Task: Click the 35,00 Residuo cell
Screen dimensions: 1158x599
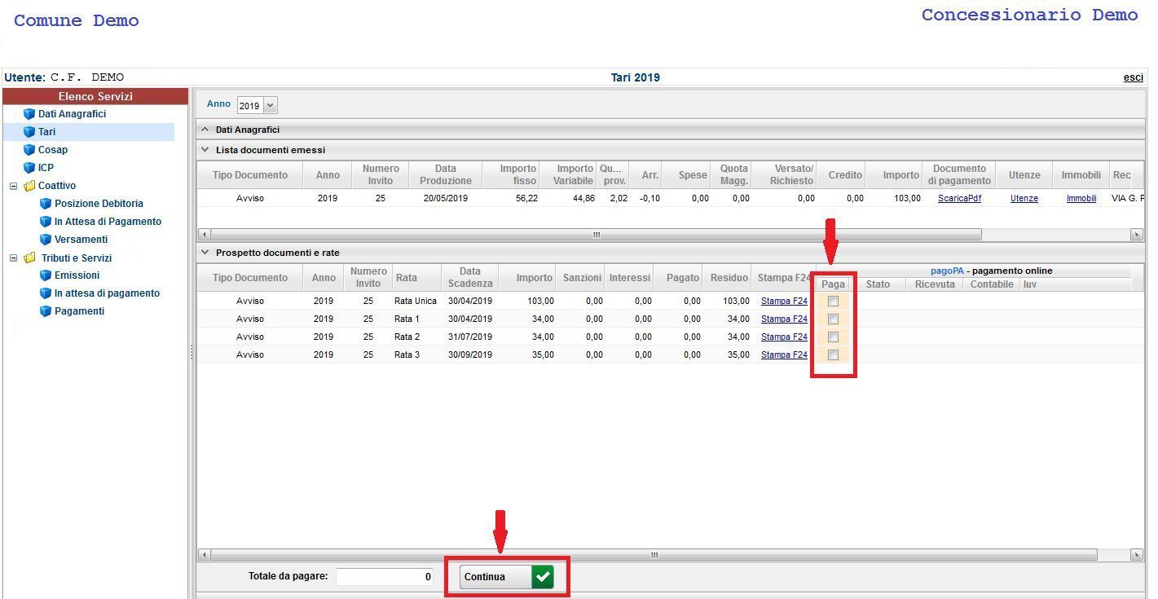Action: [738, 355]
